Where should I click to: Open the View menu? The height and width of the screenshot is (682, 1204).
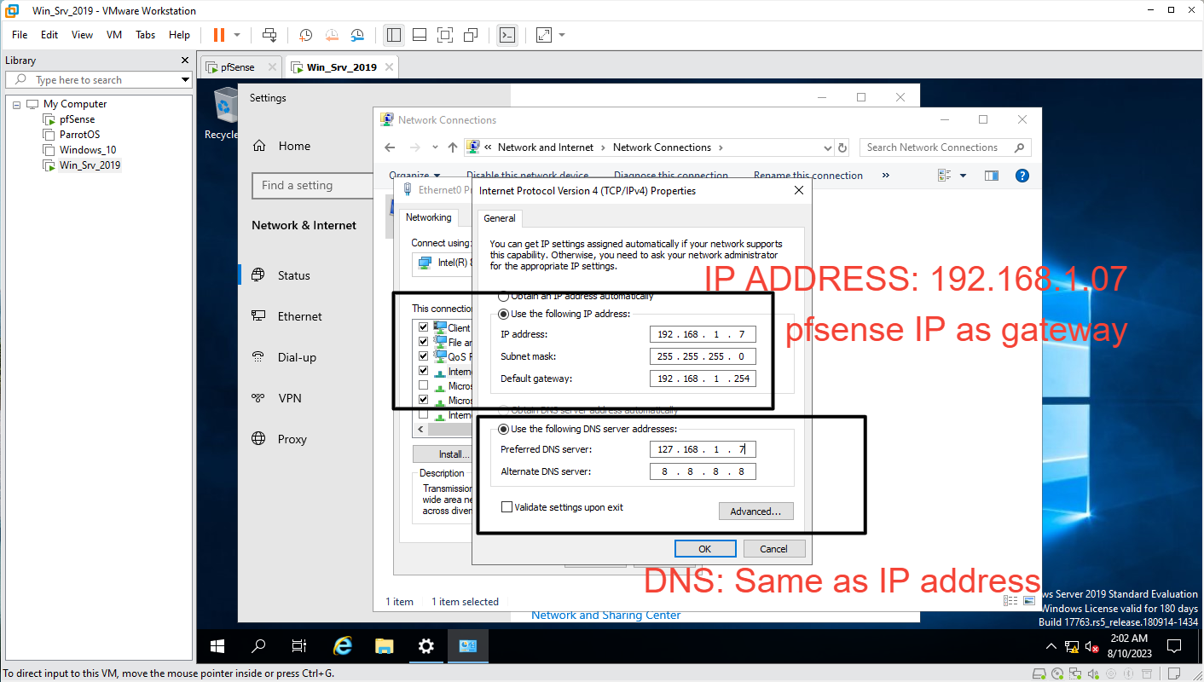click(x=82, y=35)
